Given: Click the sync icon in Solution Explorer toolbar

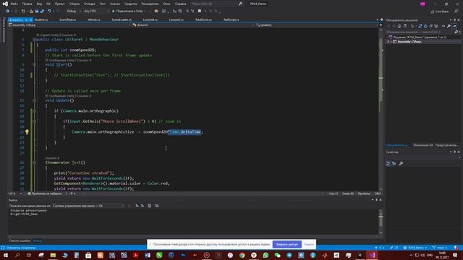Looking at the screenshot, I should 420,26.
